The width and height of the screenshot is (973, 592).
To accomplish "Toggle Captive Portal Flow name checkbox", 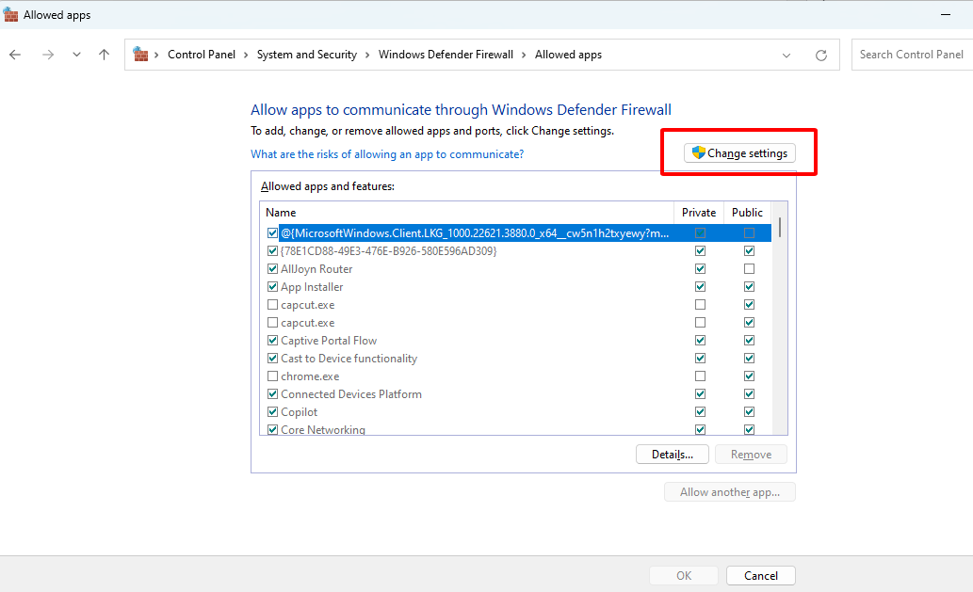I will [272, 341].
